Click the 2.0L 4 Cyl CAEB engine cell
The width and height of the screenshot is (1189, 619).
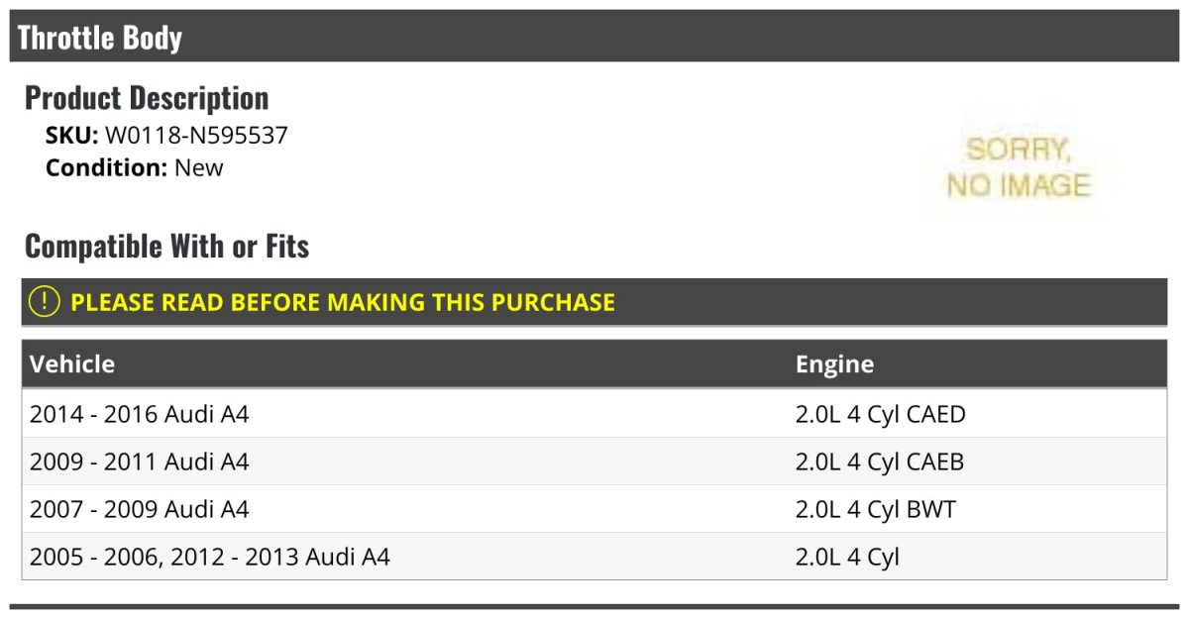point(880,462)
